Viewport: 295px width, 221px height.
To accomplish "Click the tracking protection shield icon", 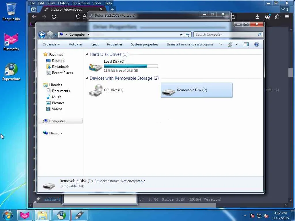I will [78, 17].
